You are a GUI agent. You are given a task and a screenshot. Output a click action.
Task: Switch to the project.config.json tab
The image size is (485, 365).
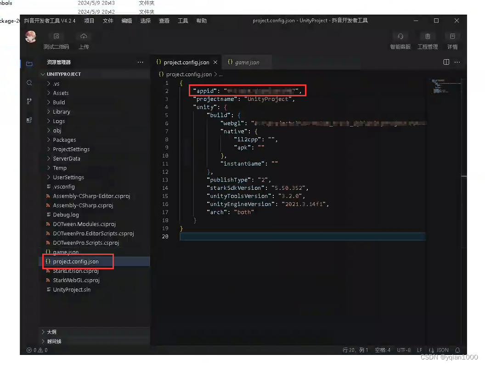(x=186, y=62)
